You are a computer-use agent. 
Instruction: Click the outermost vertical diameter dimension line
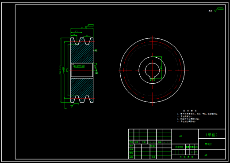pyautogui.click(x=61, y=70)
